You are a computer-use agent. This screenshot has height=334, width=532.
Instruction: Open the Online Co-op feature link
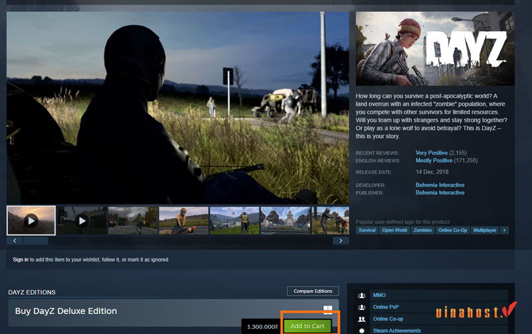click(388, 319)
